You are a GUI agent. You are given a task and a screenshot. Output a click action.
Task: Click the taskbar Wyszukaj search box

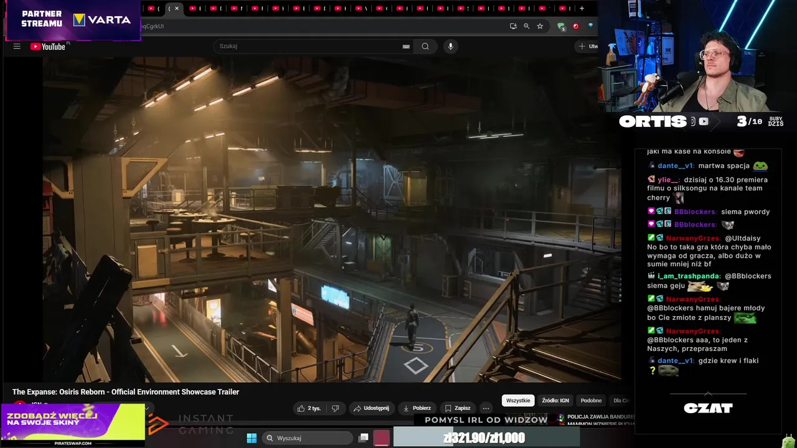[308, 438]
